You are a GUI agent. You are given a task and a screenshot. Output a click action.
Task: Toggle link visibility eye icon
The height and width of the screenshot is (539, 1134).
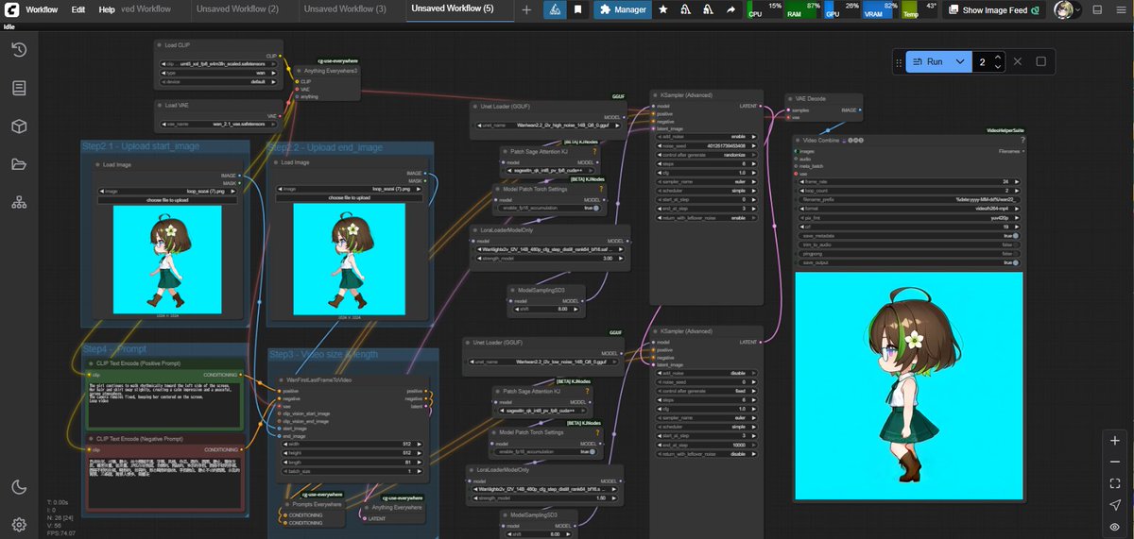tap(1116, 527)
